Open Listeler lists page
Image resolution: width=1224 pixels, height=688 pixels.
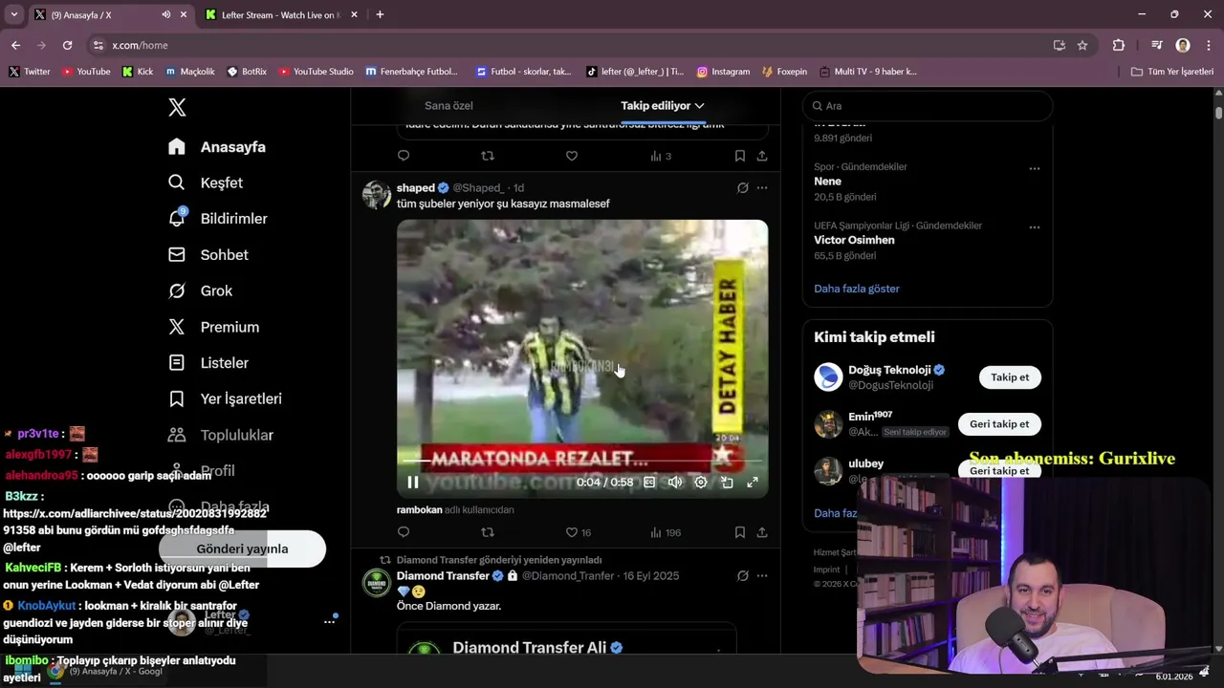pos(208,363)
